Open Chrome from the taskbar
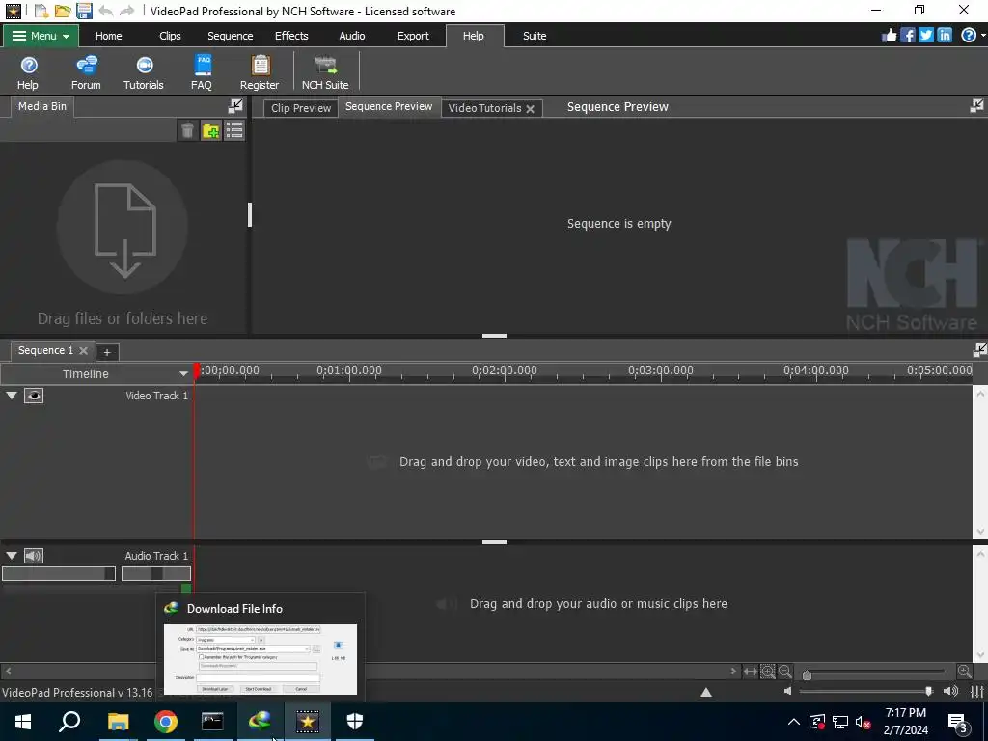The image size is (988, 741). click(166, 722)
